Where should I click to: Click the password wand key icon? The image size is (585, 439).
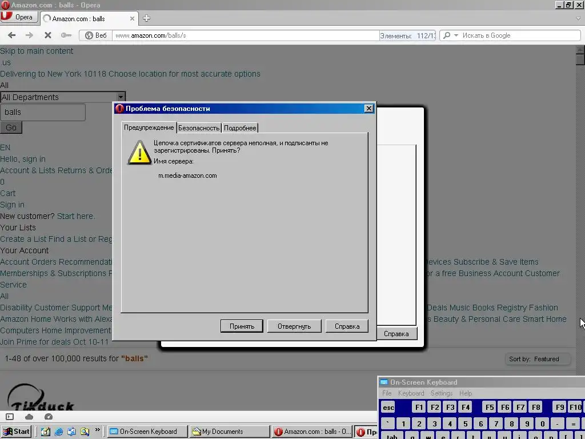66,35
